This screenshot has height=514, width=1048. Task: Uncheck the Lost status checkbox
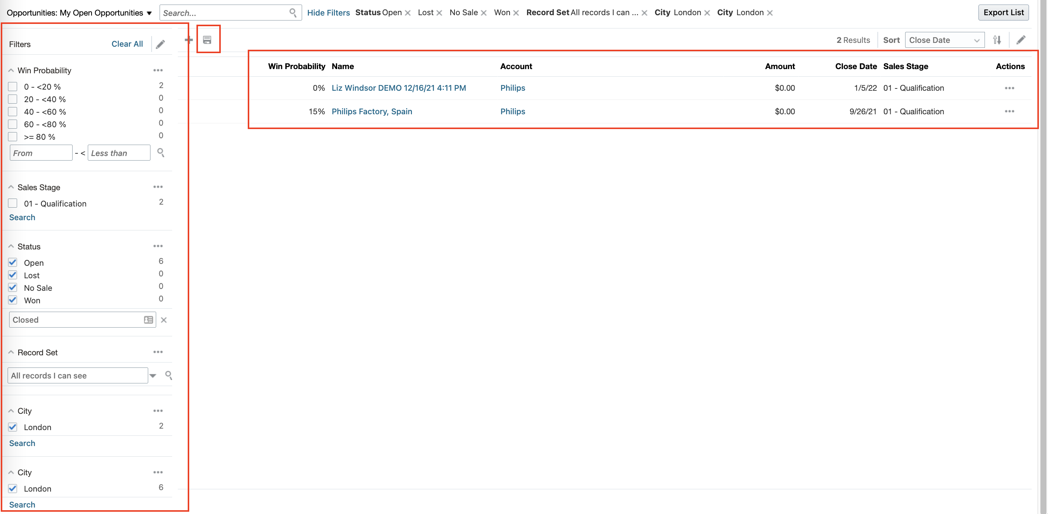pyautogui.click(x=13, y=275)
